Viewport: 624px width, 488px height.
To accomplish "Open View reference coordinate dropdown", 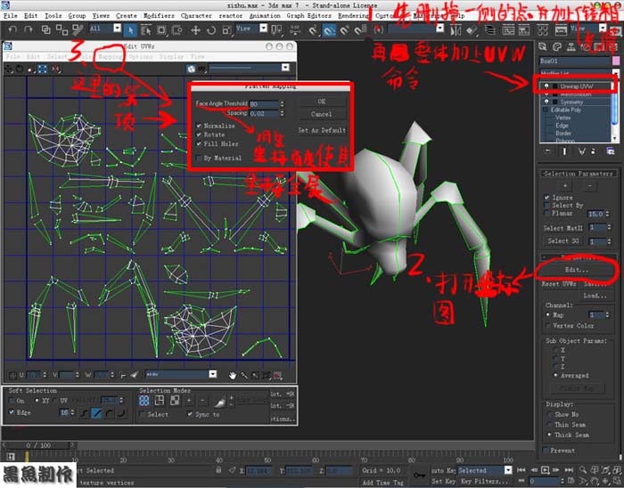I will click(263, 28).
